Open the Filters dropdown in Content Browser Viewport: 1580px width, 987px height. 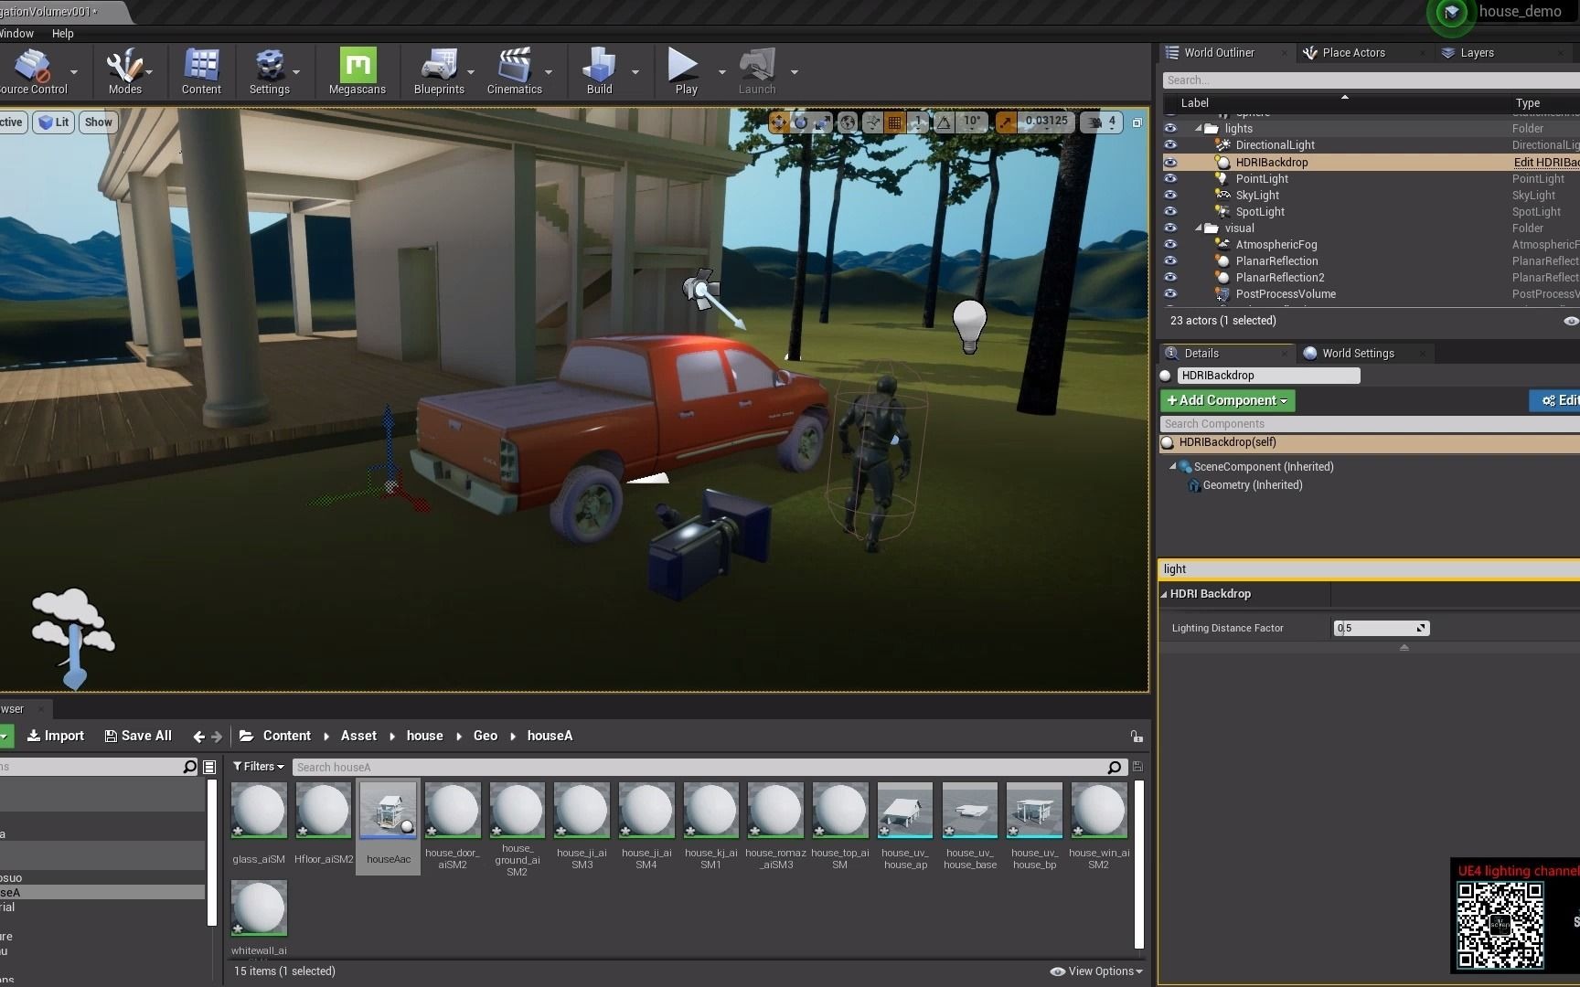pos(258,767)
